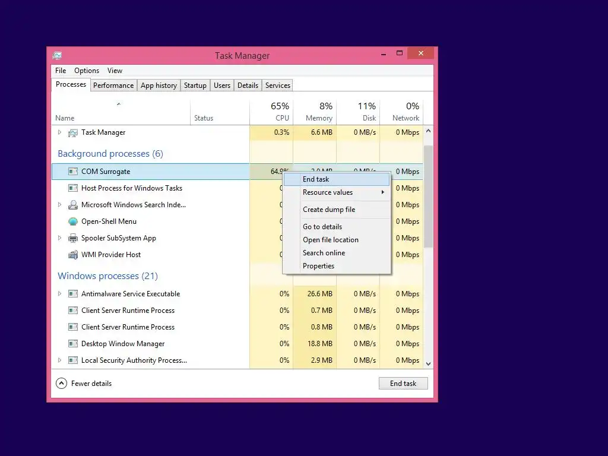Close the Task Manager window

(x=421, y=53)
